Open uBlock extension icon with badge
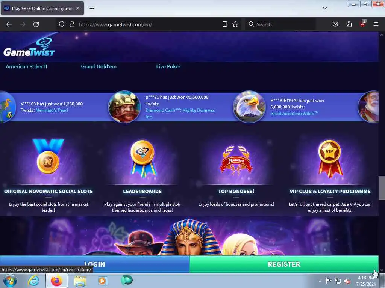This screenshot has width=385, height=288. (363, 24)
